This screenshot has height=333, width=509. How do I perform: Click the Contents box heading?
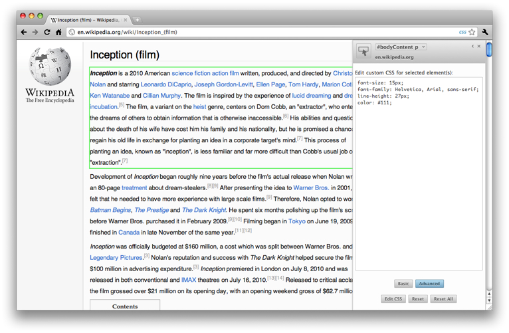[x=125, y=306]
